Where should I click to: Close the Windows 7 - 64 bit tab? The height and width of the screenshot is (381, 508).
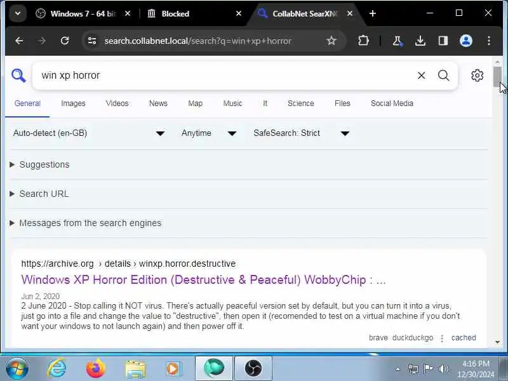128,13
